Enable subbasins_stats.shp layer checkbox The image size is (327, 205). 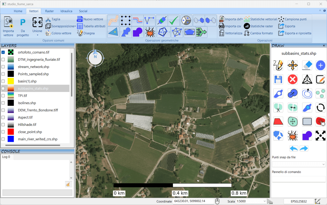[3, 88]
